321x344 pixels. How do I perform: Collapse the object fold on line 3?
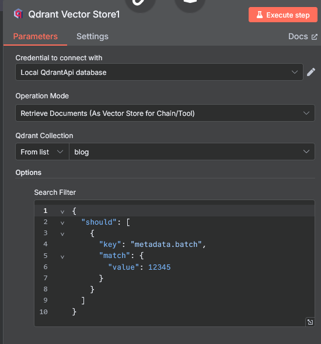[x=62, y=234]
